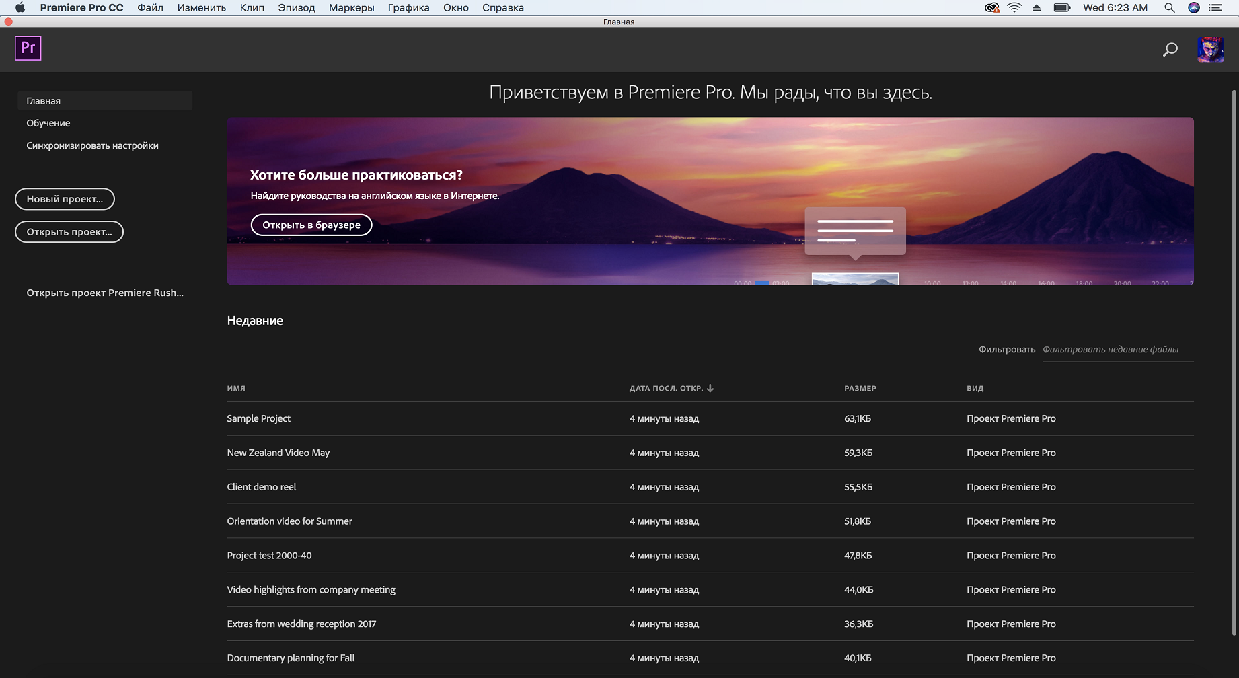1239x678 pixels.
Task: Sort by ВИД column header
Action: coord(975,389)
